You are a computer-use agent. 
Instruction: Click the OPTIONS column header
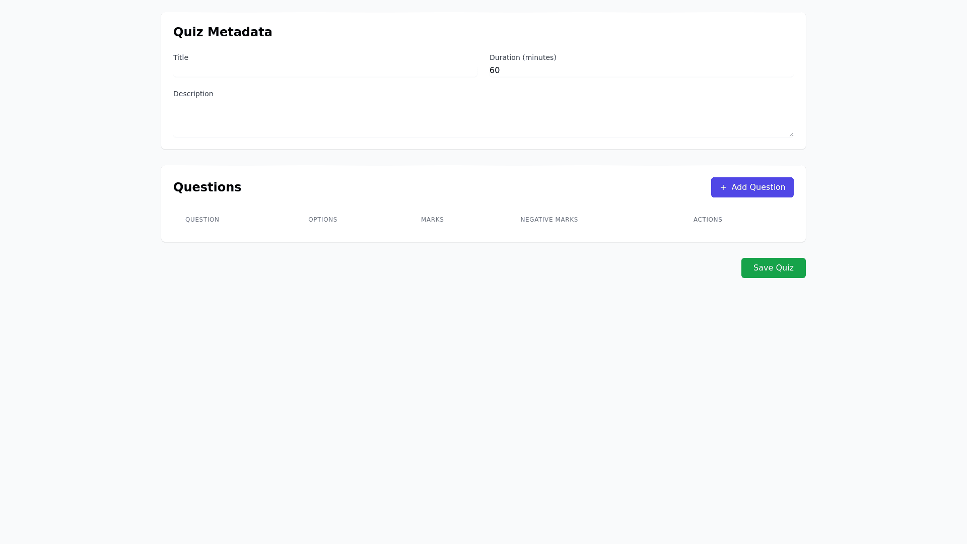322,220
